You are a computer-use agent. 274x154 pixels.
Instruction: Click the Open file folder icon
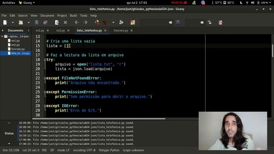pos(21,22)
